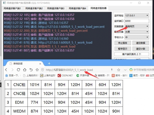
Task: Click the undo/restore closed tab icon
Action: click(x=31, y=70)
